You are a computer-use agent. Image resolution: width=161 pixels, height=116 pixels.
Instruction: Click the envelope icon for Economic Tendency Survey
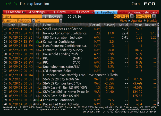pyautogui.click(x=37, y=50)
